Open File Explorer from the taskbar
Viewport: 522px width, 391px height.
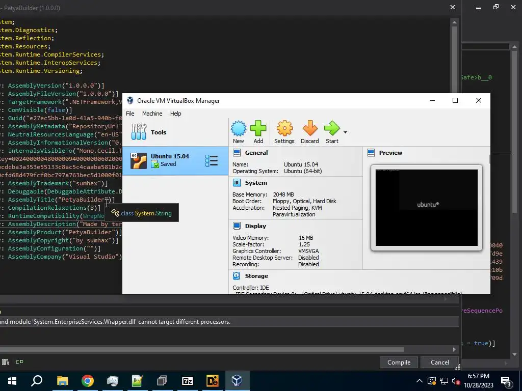click(x=62, y=381)
